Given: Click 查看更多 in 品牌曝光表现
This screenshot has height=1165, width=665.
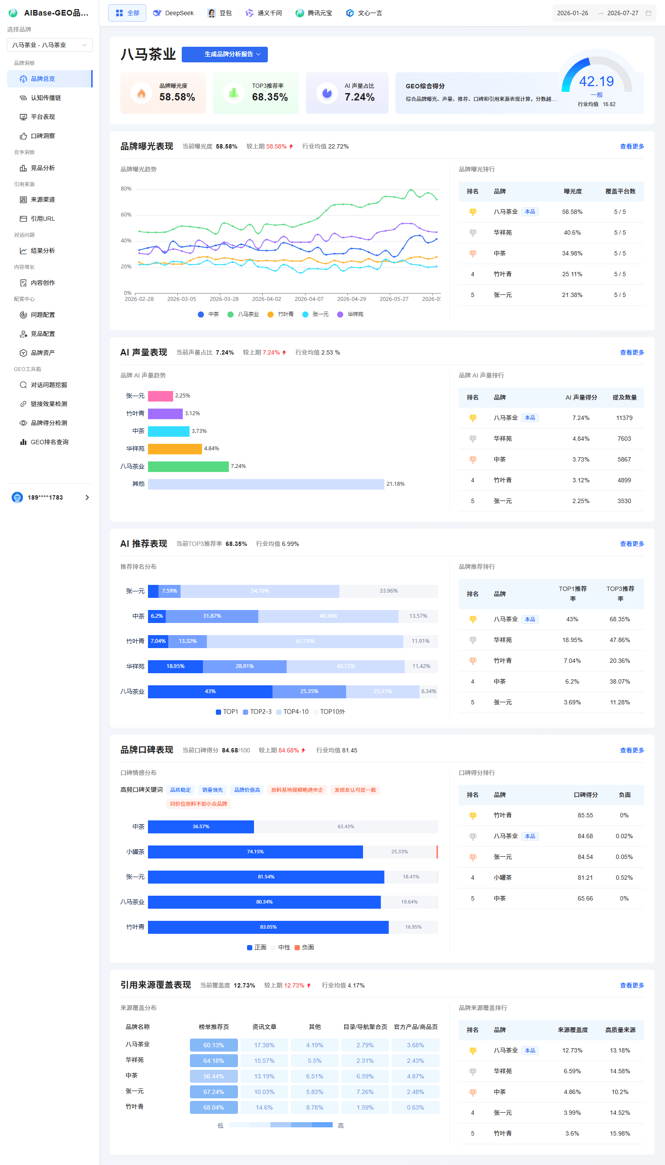Looking at the screenshot, I should [x=632, y=146].
